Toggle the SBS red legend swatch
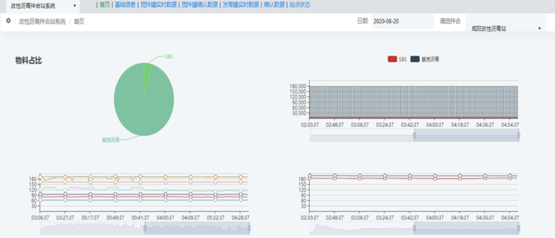The image size is (555, 238). tap(392, 59)
